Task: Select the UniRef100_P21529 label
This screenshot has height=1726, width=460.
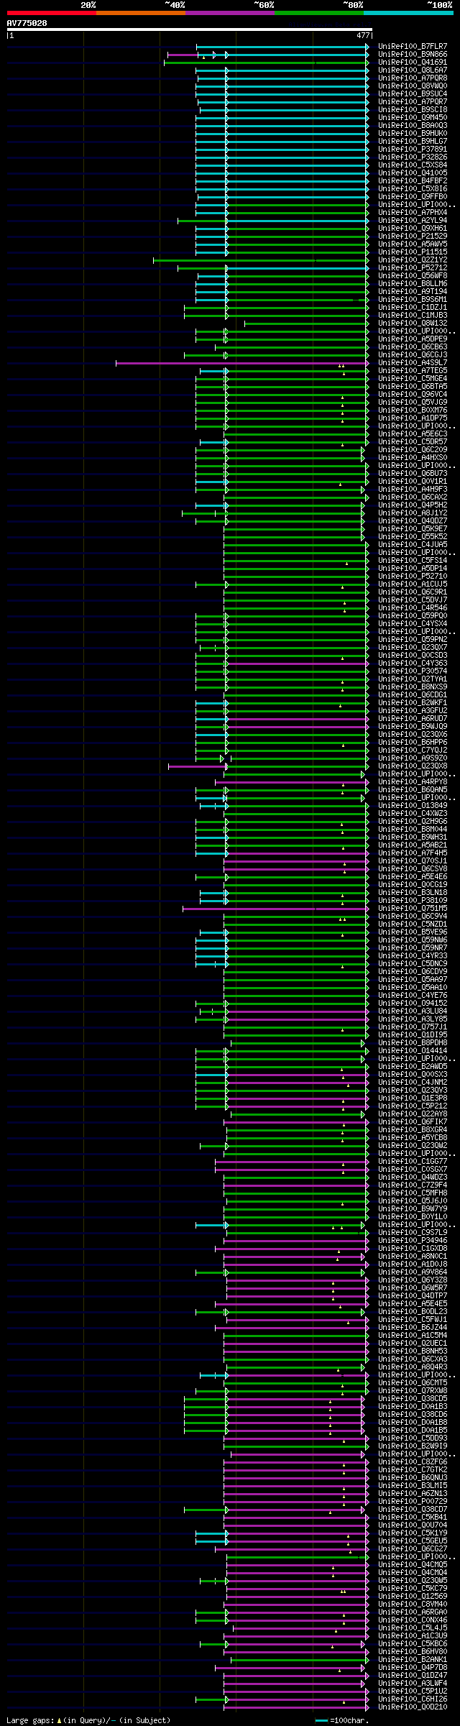Action: [413, 236]
